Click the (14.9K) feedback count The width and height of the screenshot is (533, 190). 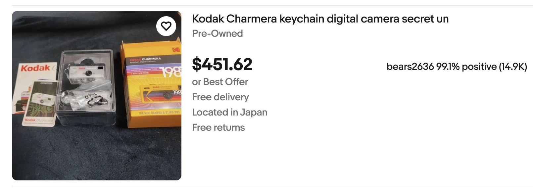point(513,67)
